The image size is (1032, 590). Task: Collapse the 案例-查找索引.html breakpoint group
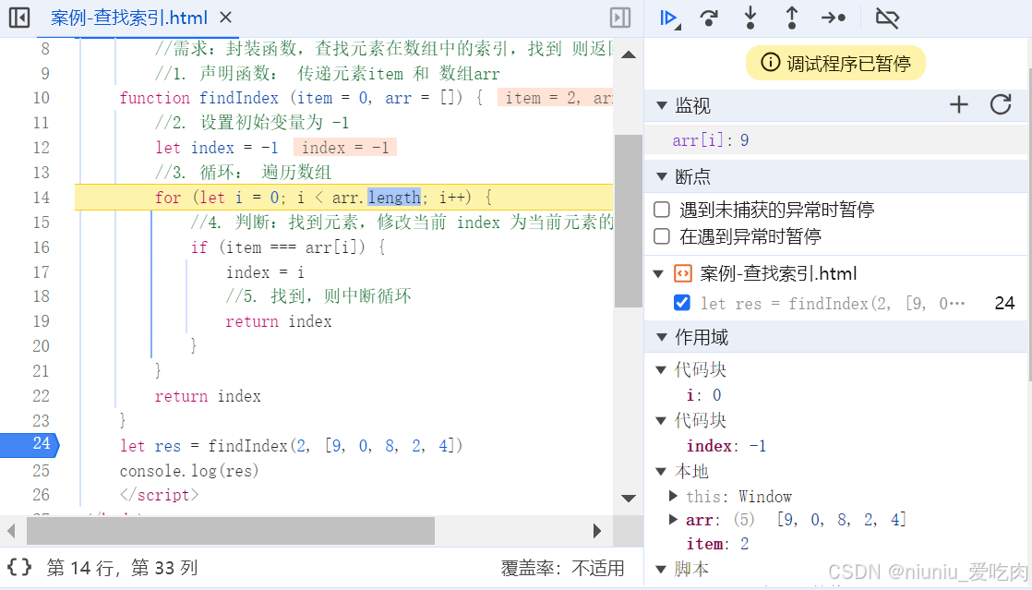658,273
